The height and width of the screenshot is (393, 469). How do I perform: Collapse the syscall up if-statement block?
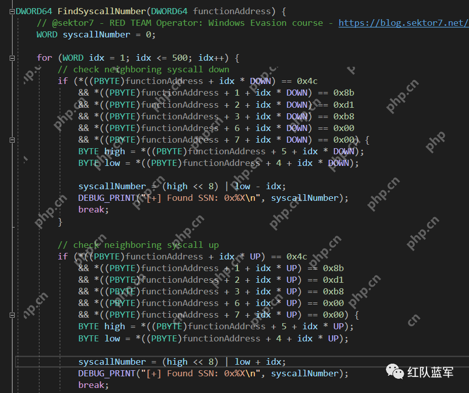pos(12,315)
